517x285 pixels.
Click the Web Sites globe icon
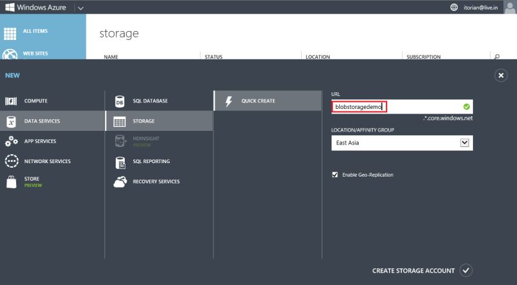[x=10, y=54]
